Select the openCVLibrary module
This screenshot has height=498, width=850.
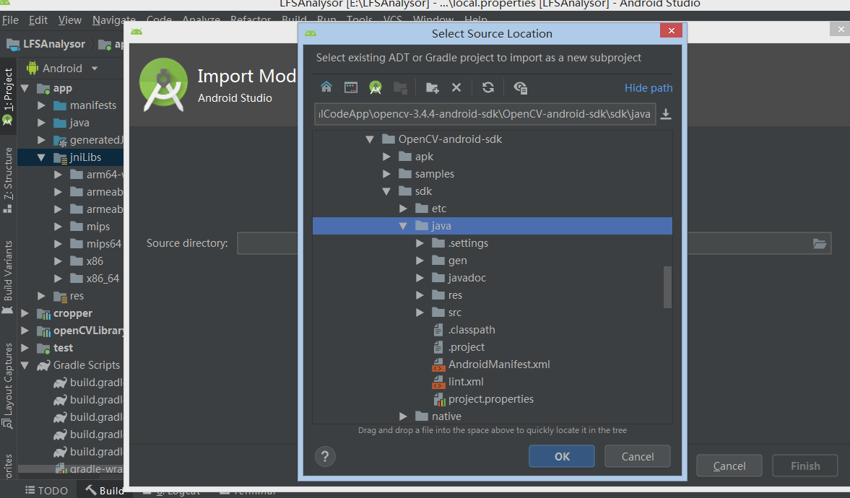80,331
